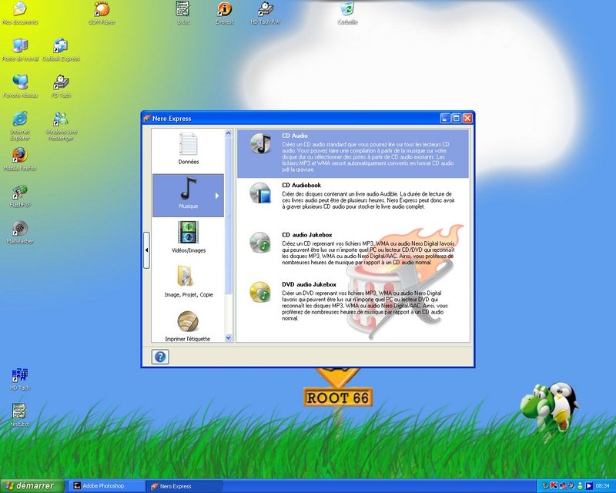Click the red Kaspersky K tray icon

click(554, 486)
